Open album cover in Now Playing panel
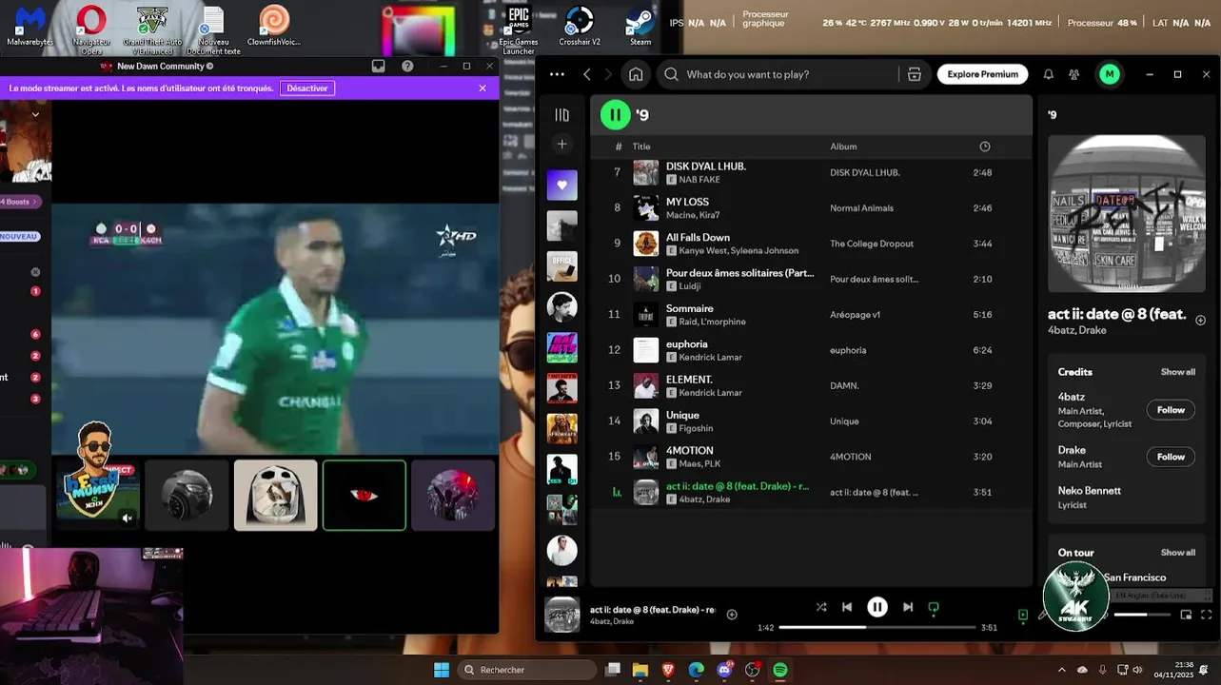Viewport: 1221px width, 685px height. (1127, 214)
